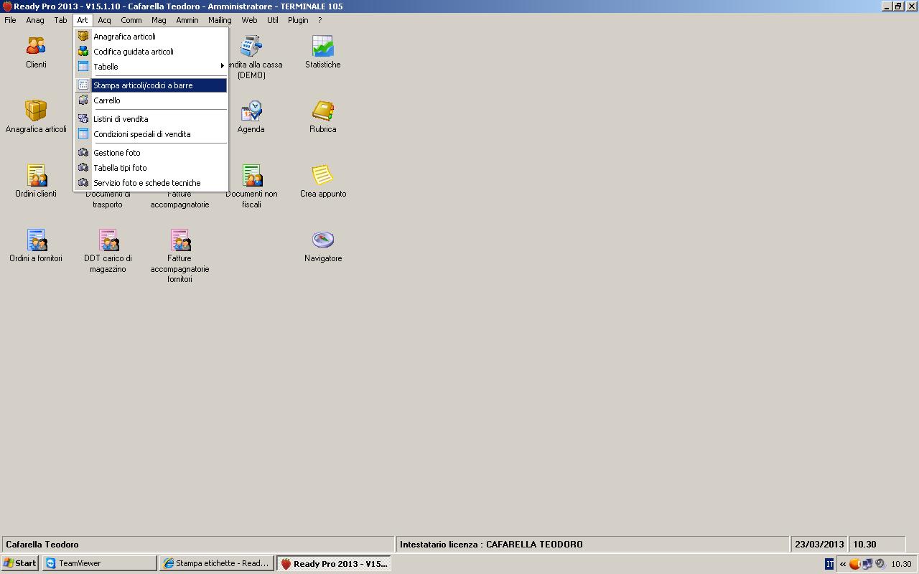The image size is (919, 574).
Task: Choose Anagrafica articoli from the Art menu
Action: coord(151,37)
